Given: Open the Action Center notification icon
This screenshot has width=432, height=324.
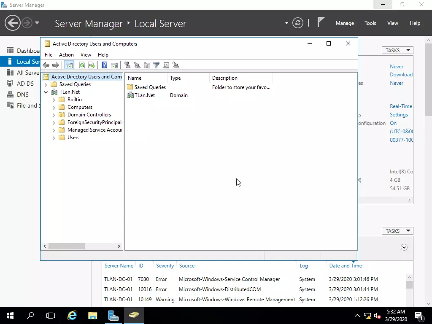Looking at the screenshot, I should (419, 316).
